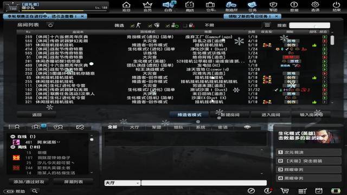Image resolution: width=347 pixels, height=195 pixels.
Task: Click the room list vertical scrollbar thumb
Action: pyautogui.click(x=332, y=40)
